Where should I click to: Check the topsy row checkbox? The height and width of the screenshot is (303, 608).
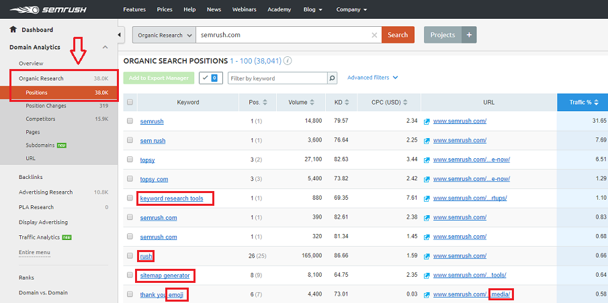130,160
